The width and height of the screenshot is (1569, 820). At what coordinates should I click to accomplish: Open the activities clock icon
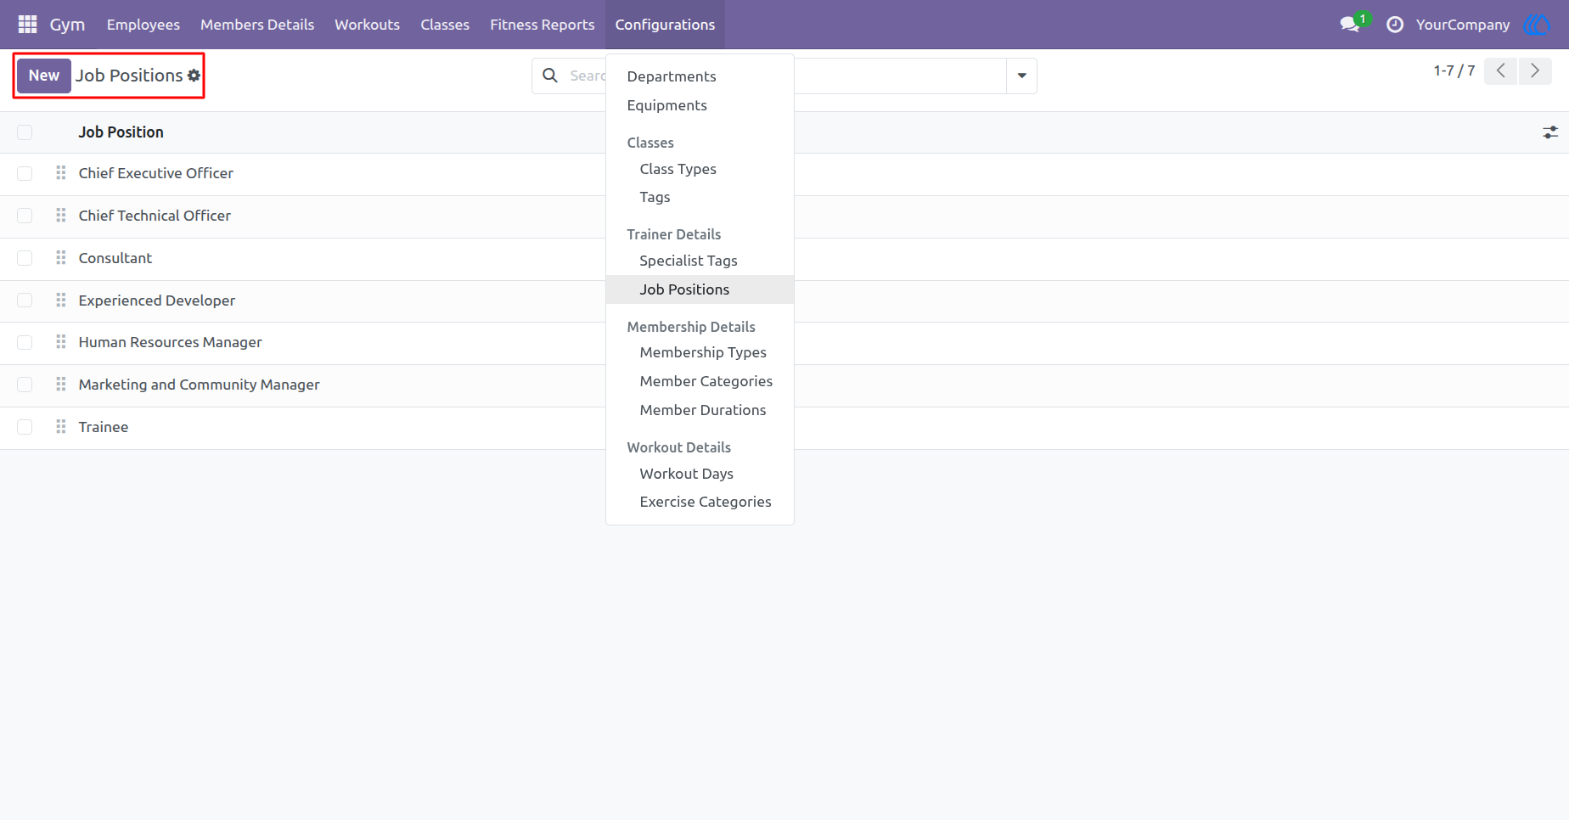click(x=1394, y=25)
